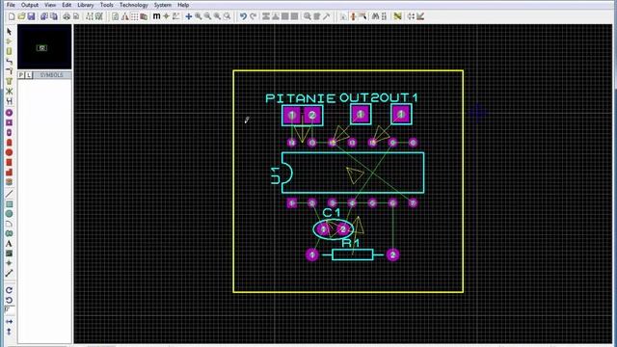Select the 2D arc graphics tool
Image resolution: width=617 pixels, height=347 pixels.
pos(9,224)
